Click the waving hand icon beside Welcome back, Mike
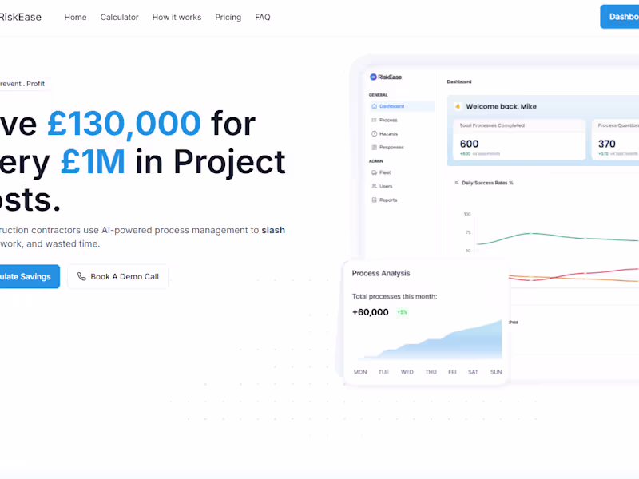 (x=458, y=106)
